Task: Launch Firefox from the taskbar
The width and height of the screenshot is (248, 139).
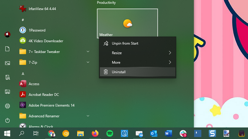Action: [95, 133]
